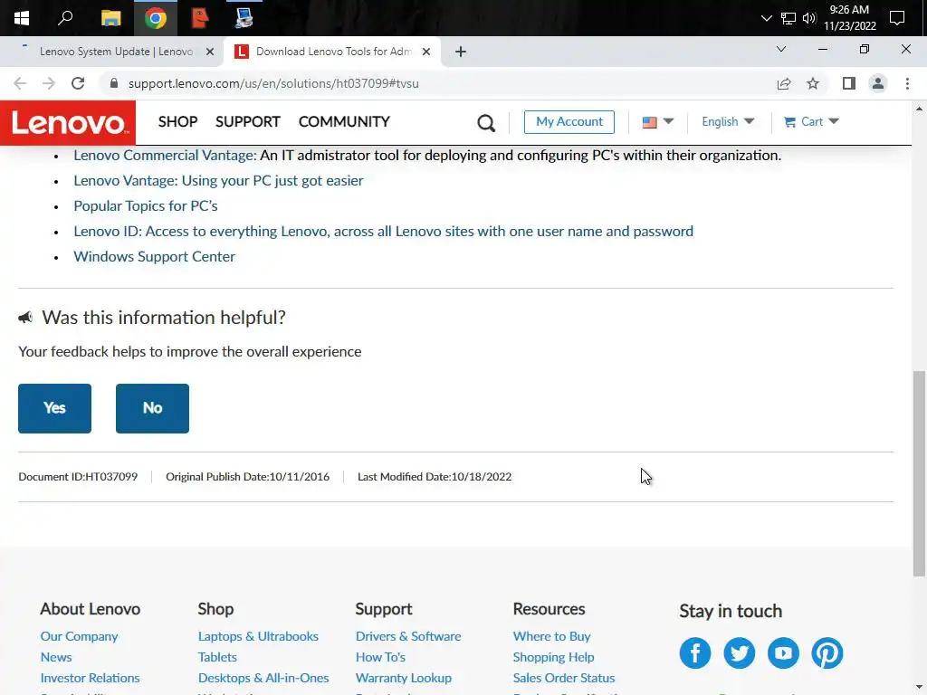This screenshot has width=927, height=695.
Task: Open taskbar search magnifier
Action: 65,18
